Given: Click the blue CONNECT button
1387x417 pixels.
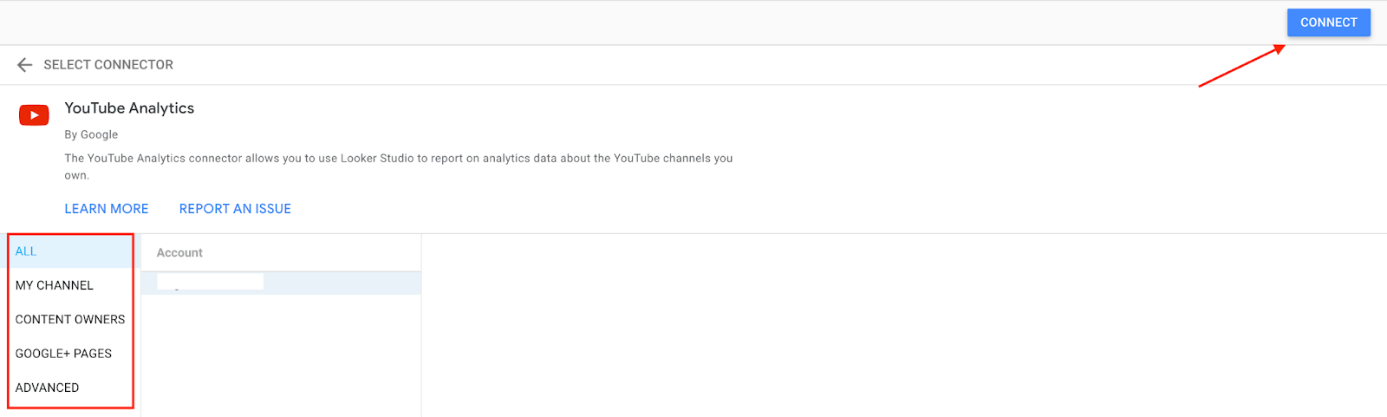Looking at the screenshot, I should (1328, 23).
